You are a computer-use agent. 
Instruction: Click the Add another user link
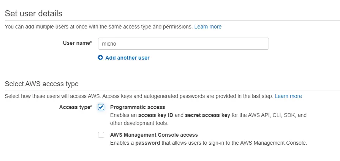(x=127, y=58)
